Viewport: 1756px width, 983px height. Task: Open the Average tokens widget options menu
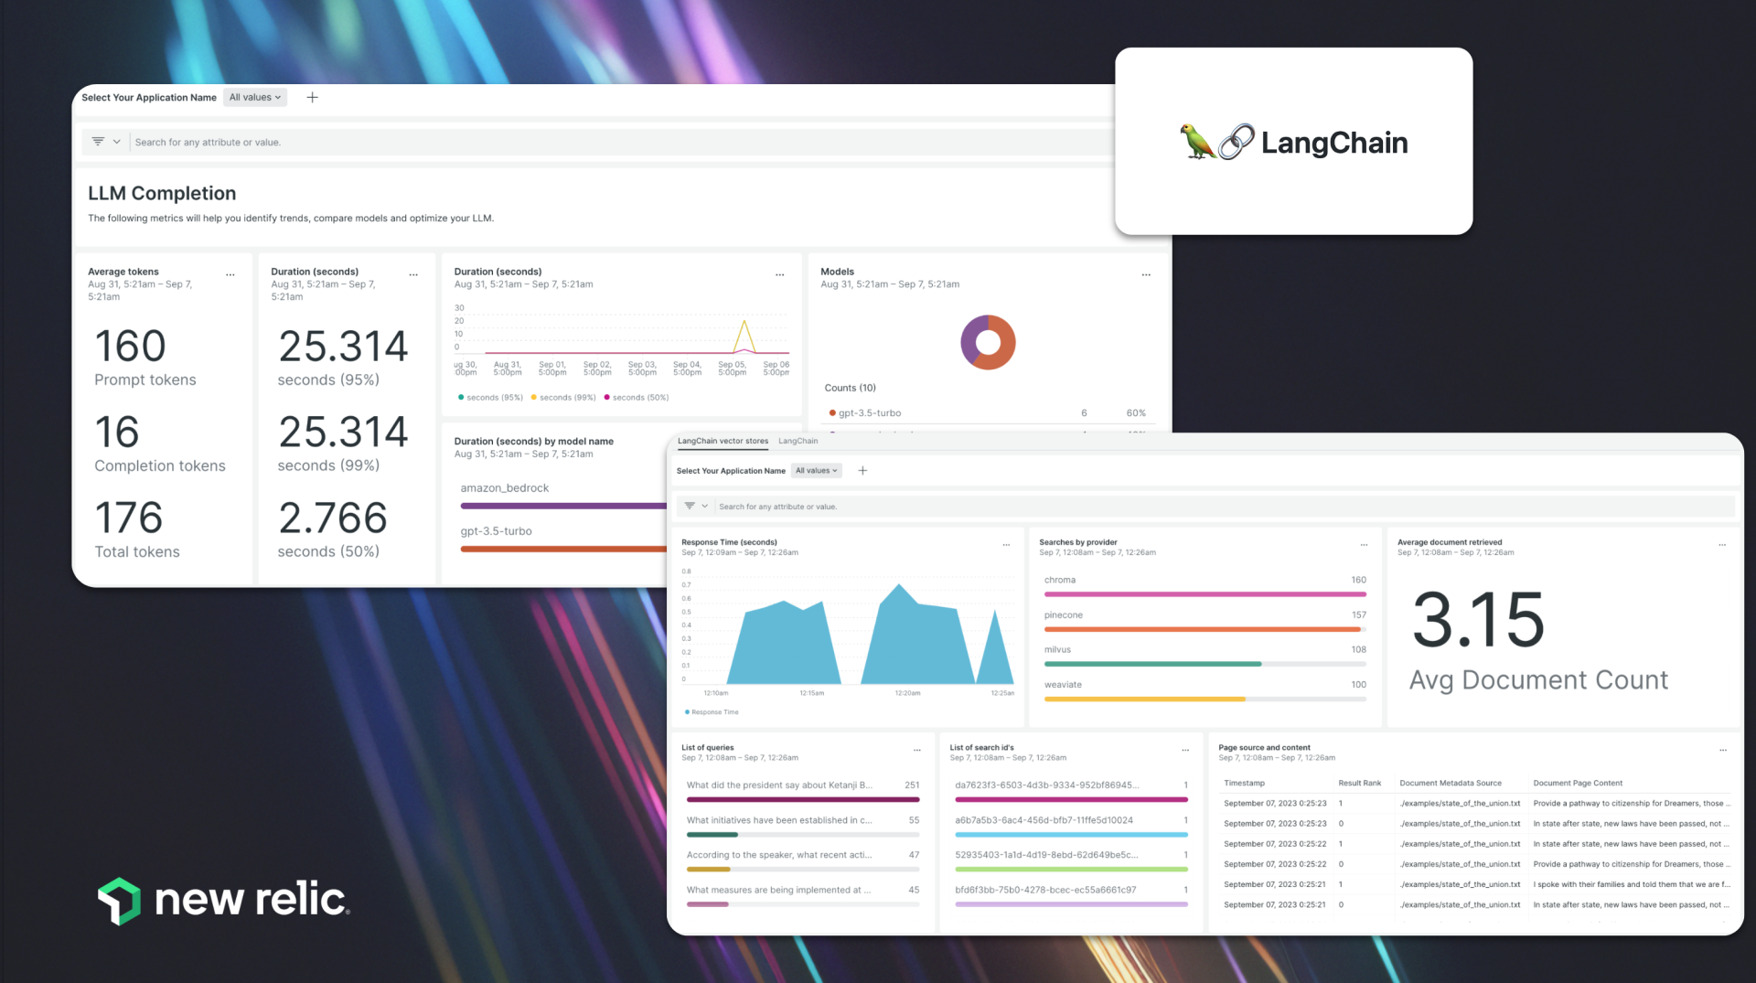coord(230,273)
